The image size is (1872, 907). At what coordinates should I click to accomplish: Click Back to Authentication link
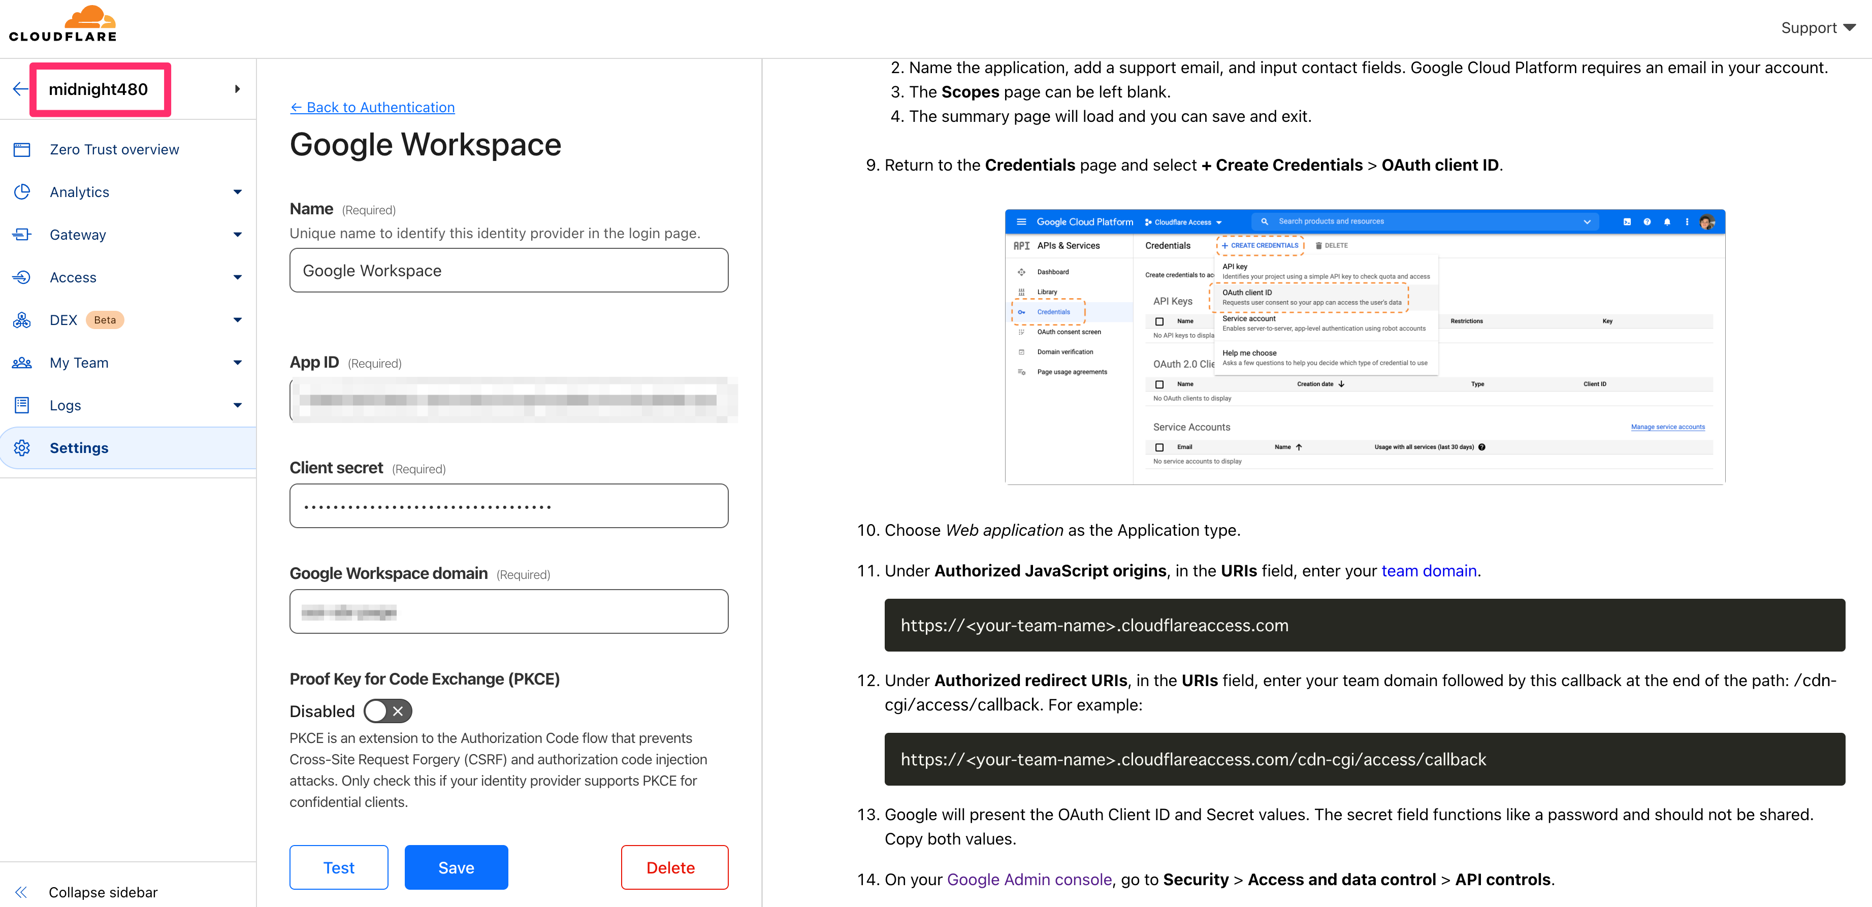tap(372, 108)
